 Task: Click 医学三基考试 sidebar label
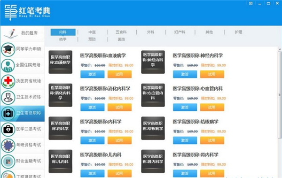point(29,129)
